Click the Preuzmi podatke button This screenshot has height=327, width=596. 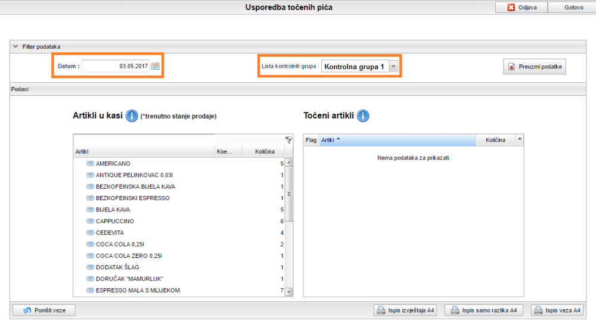point(534,67)
